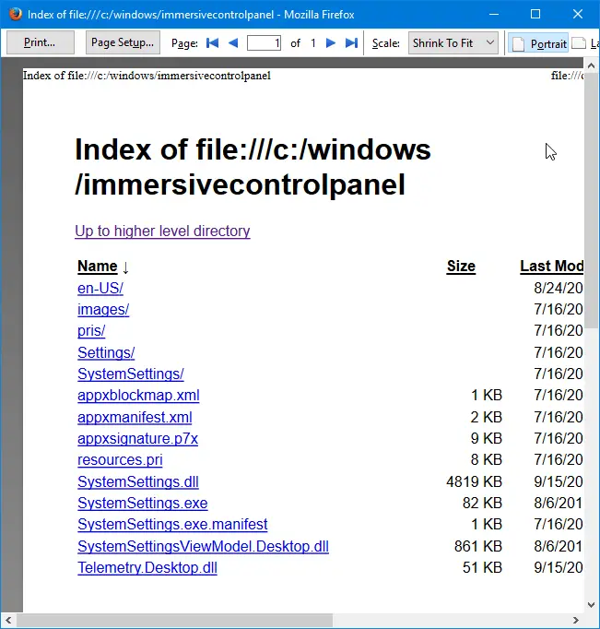
Task: Open the SystemSettings/ folder link
Action: (x=131, y=374)
